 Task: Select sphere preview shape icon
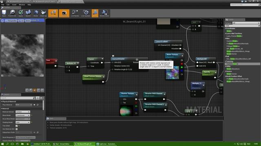(31, 90)
